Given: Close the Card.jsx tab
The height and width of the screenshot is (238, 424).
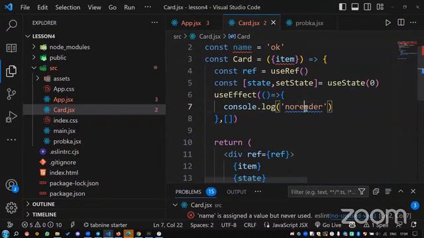Looking at the screenshot, I should [x=274, y=22].
